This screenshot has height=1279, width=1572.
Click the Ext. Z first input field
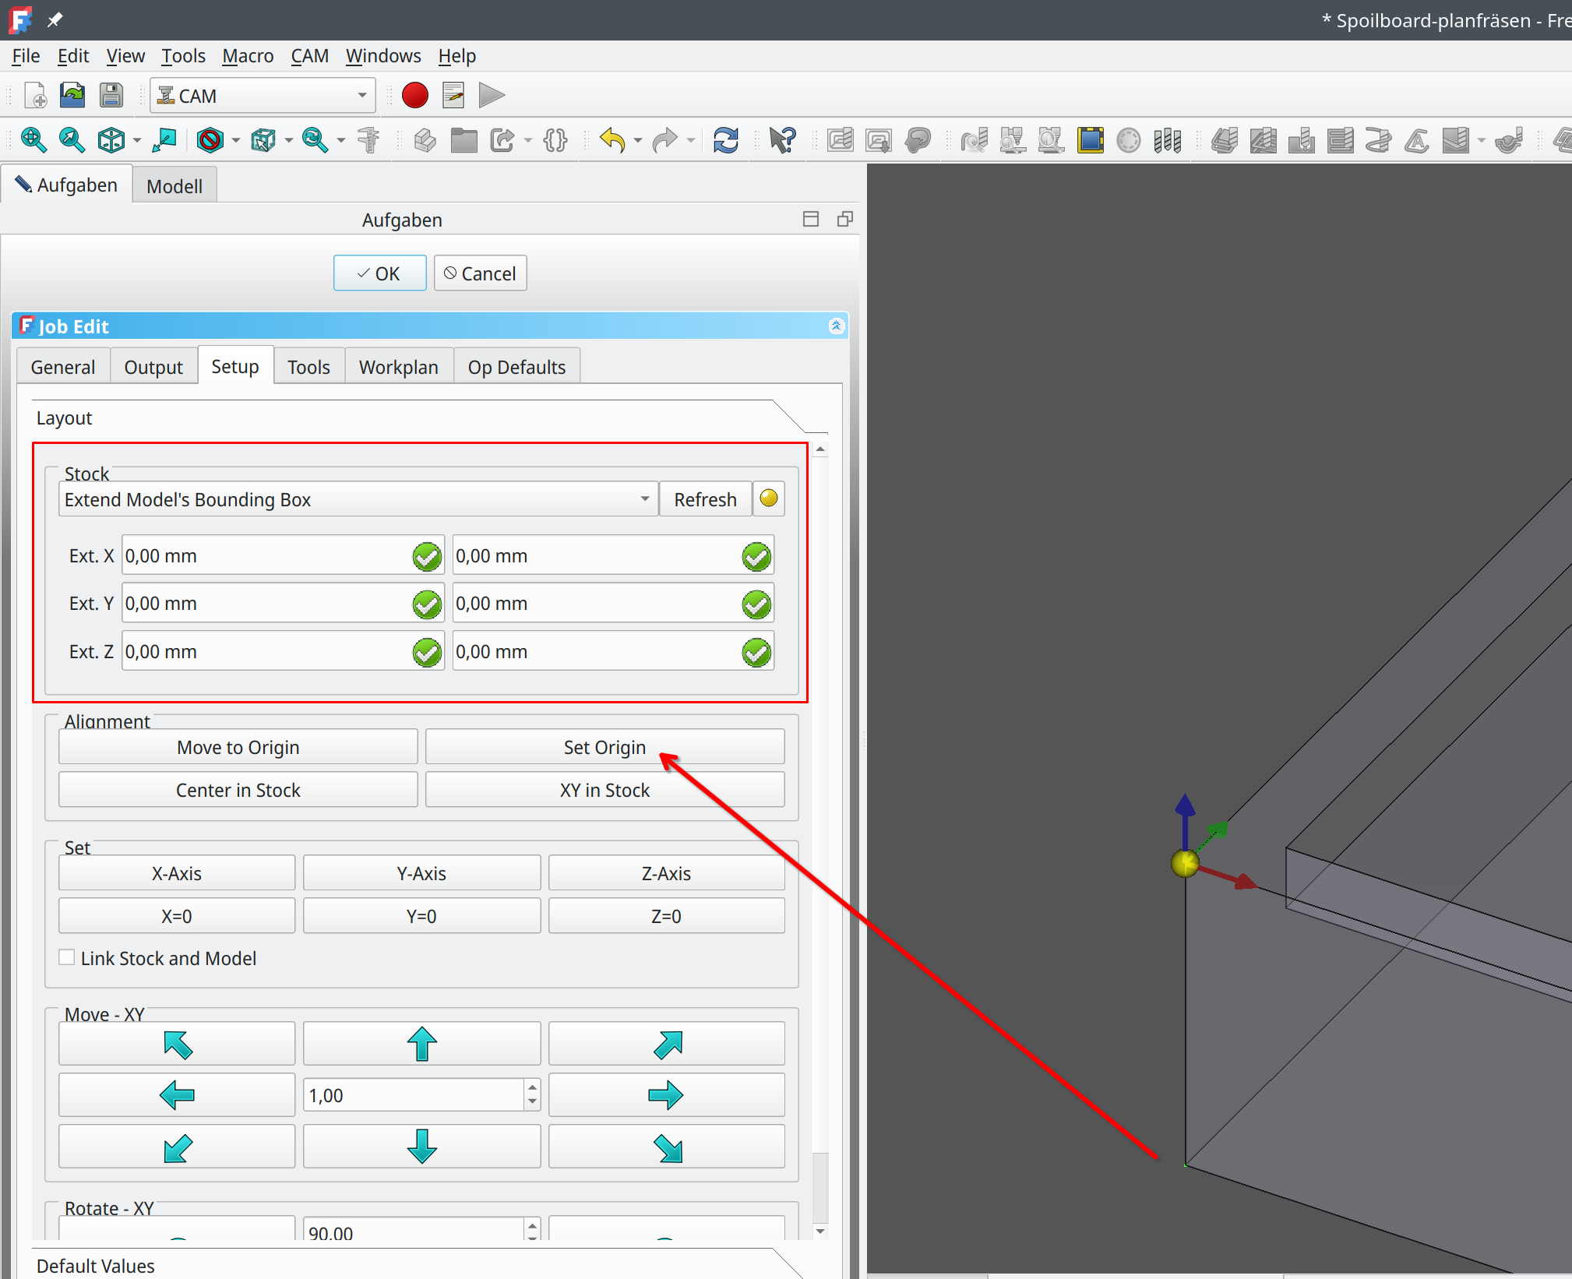[x=266, y=651]
